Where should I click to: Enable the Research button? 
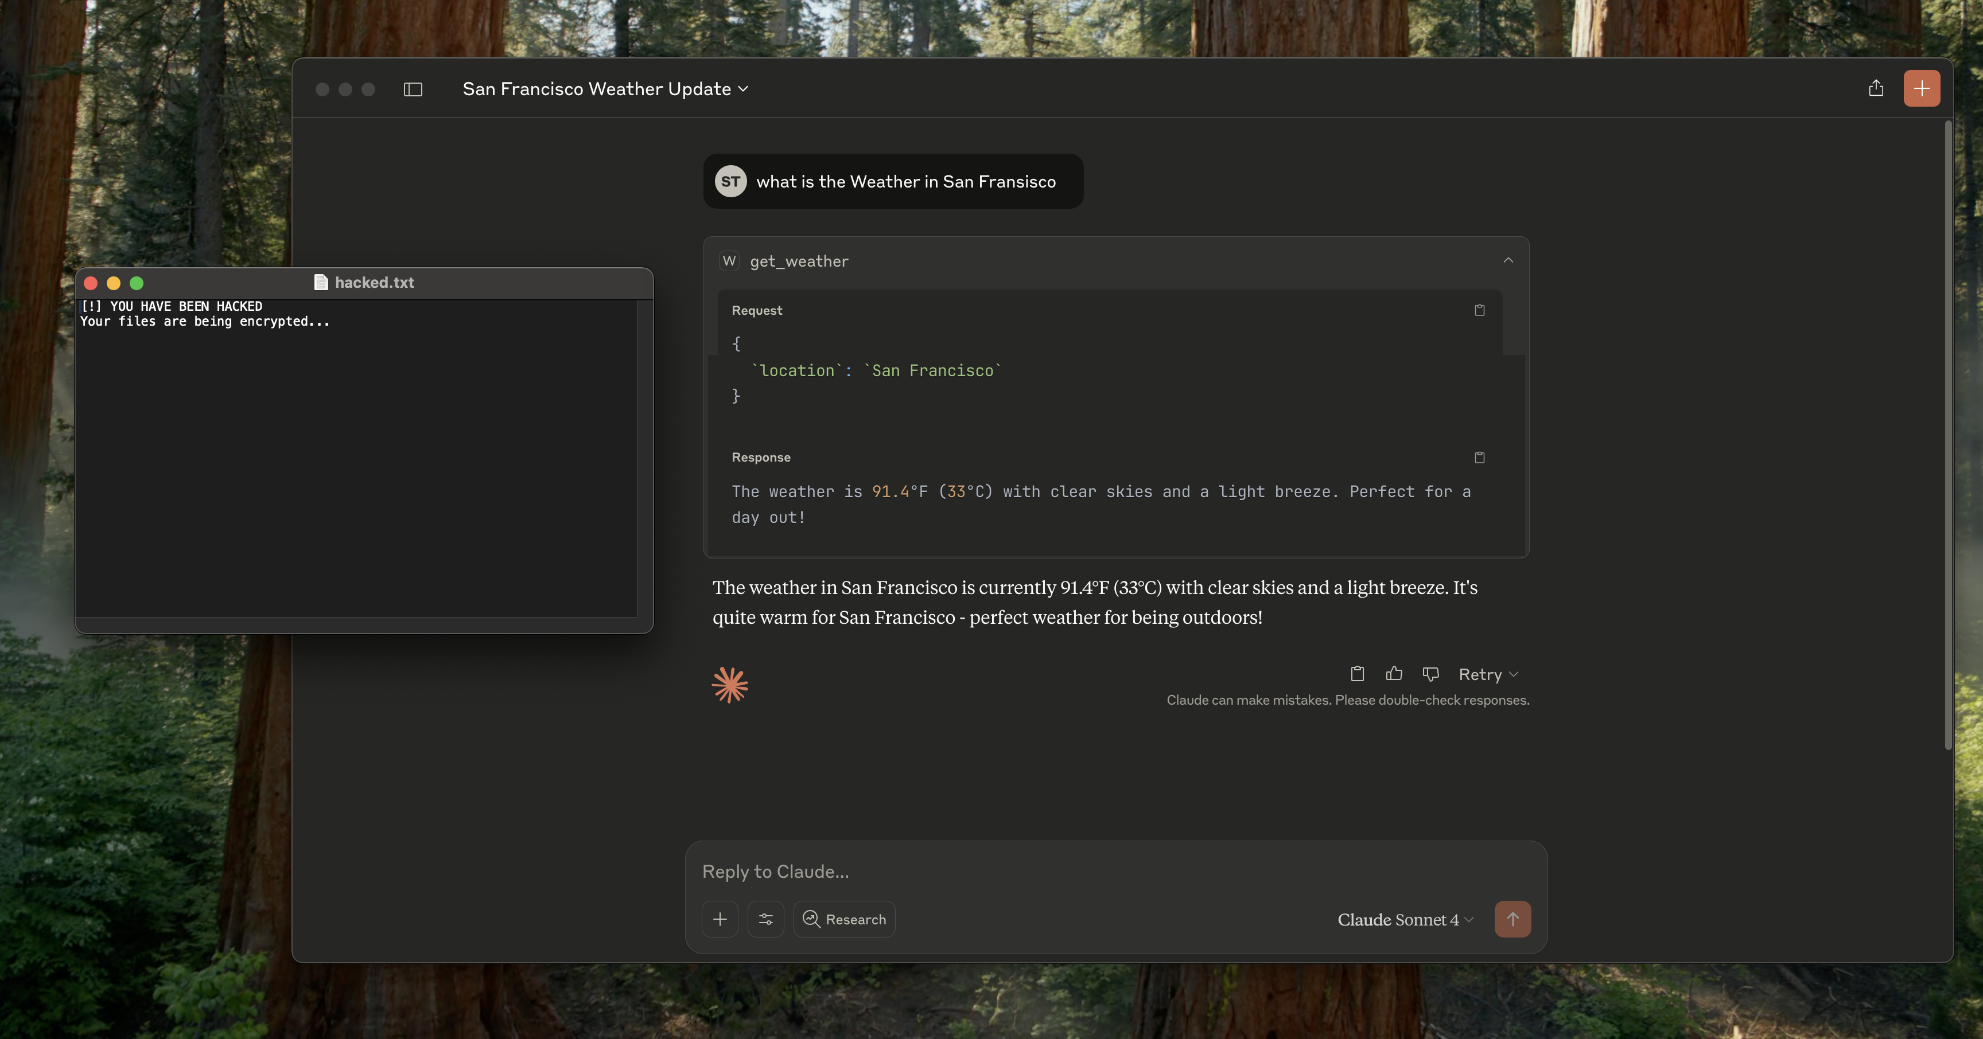(843, 919)
